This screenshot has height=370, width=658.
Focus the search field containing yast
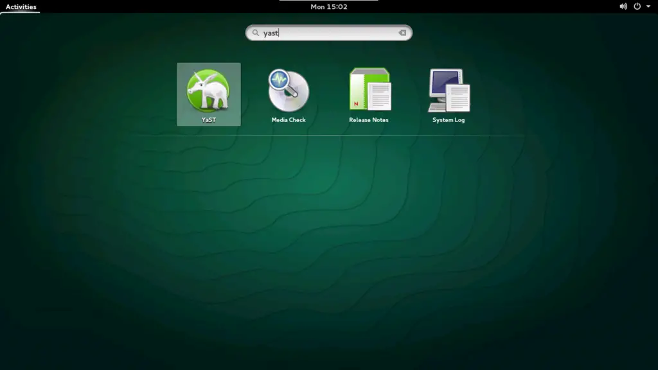(329, 33)
